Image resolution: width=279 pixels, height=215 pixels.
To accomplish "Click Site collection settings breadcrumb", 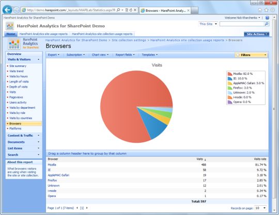I will click(x=129, y=40).
